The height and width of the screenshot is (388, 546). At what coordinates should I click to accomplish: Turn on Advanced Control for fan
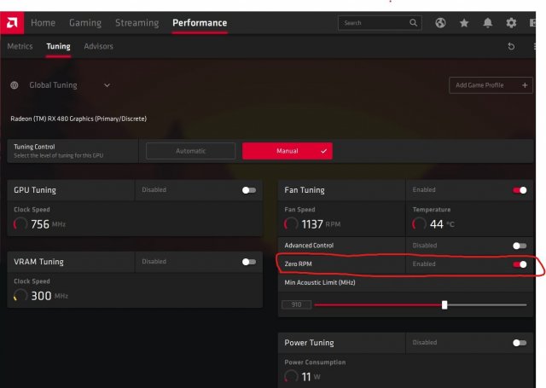coord(520,246)
